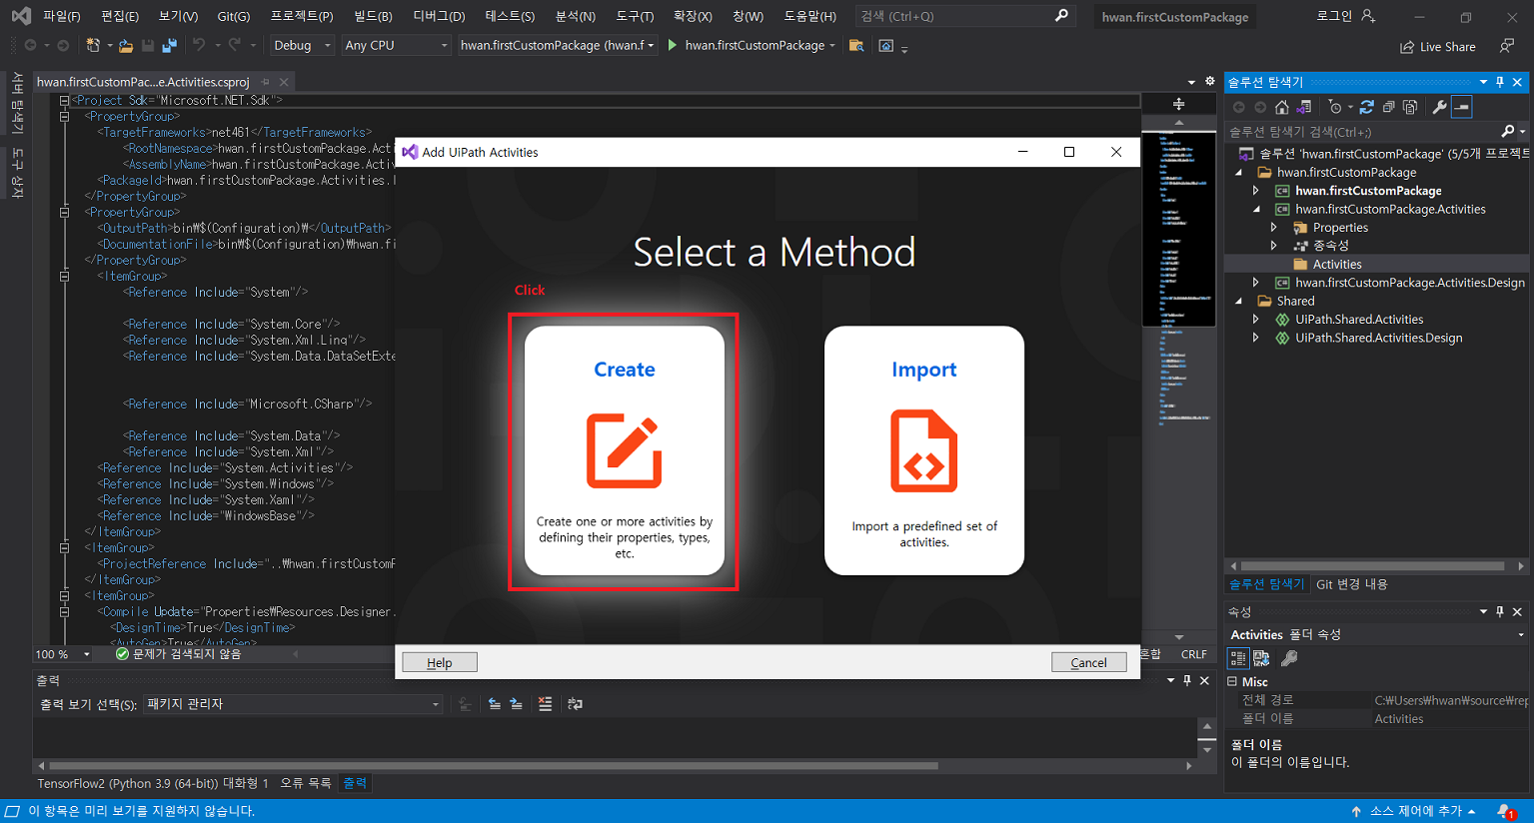Image resolution: width=1534 pixels, height=823 pixels.
Task: Click 소스 제어에 추가 in status bar
Action: [1413, 811]
